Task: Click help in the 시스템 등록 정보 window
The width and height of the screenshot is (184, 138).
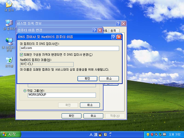Action: coord(118,24)
